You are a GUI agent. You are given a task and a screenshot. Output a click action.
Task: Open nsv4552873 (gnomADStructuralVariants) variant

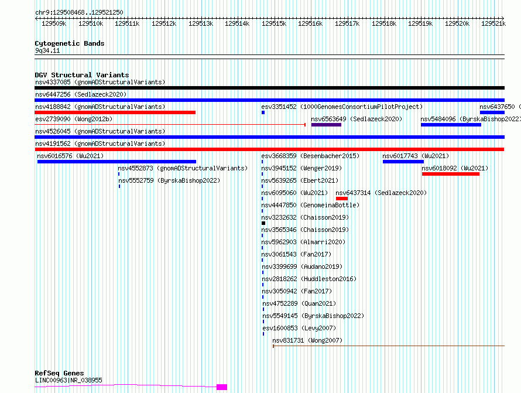[183, 168]
